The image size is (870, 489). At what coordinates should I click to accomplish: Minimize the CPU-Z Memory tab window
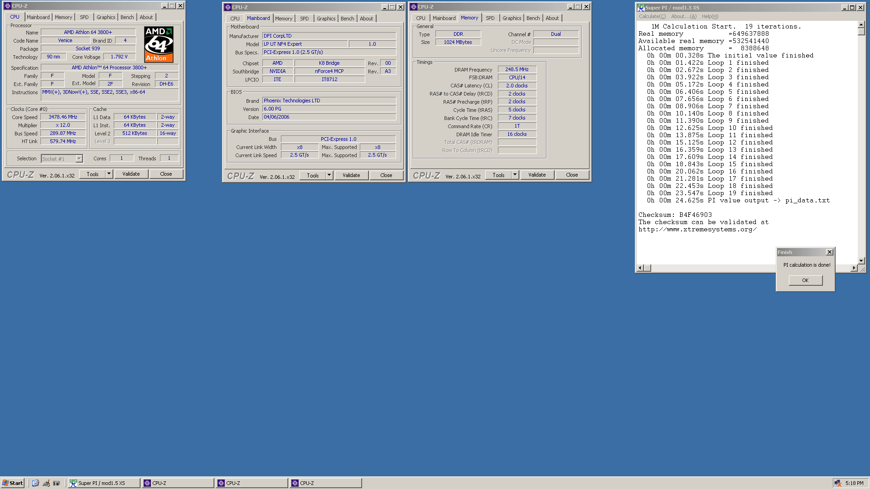pos(570,7)
